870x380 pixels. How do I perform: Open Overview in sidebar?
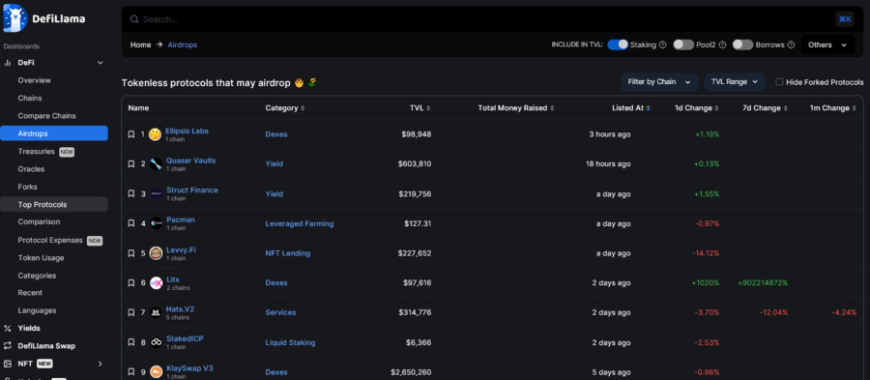pyautogui.click(x=35, y=80)
